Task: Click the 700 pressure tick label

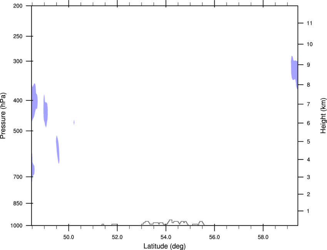Action: [x=18, y=177]
